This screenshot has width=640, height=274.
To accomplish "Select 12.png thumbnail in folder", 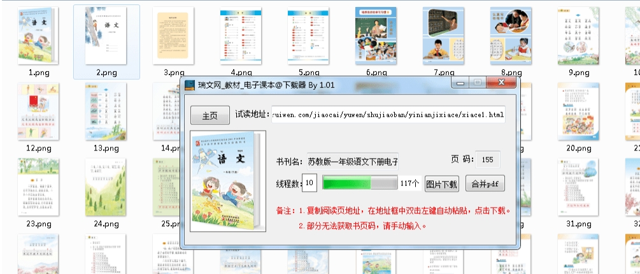I will (x=38, y=111).
